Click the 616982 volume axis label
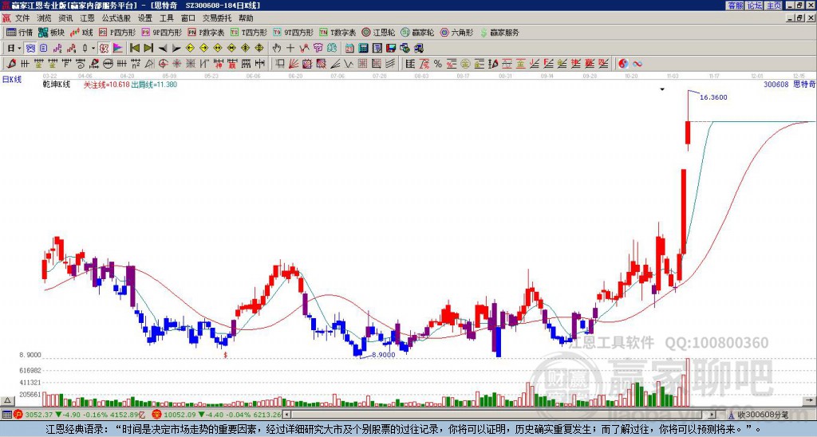Viewport: 817px width, 437px height. coord(30,370)
